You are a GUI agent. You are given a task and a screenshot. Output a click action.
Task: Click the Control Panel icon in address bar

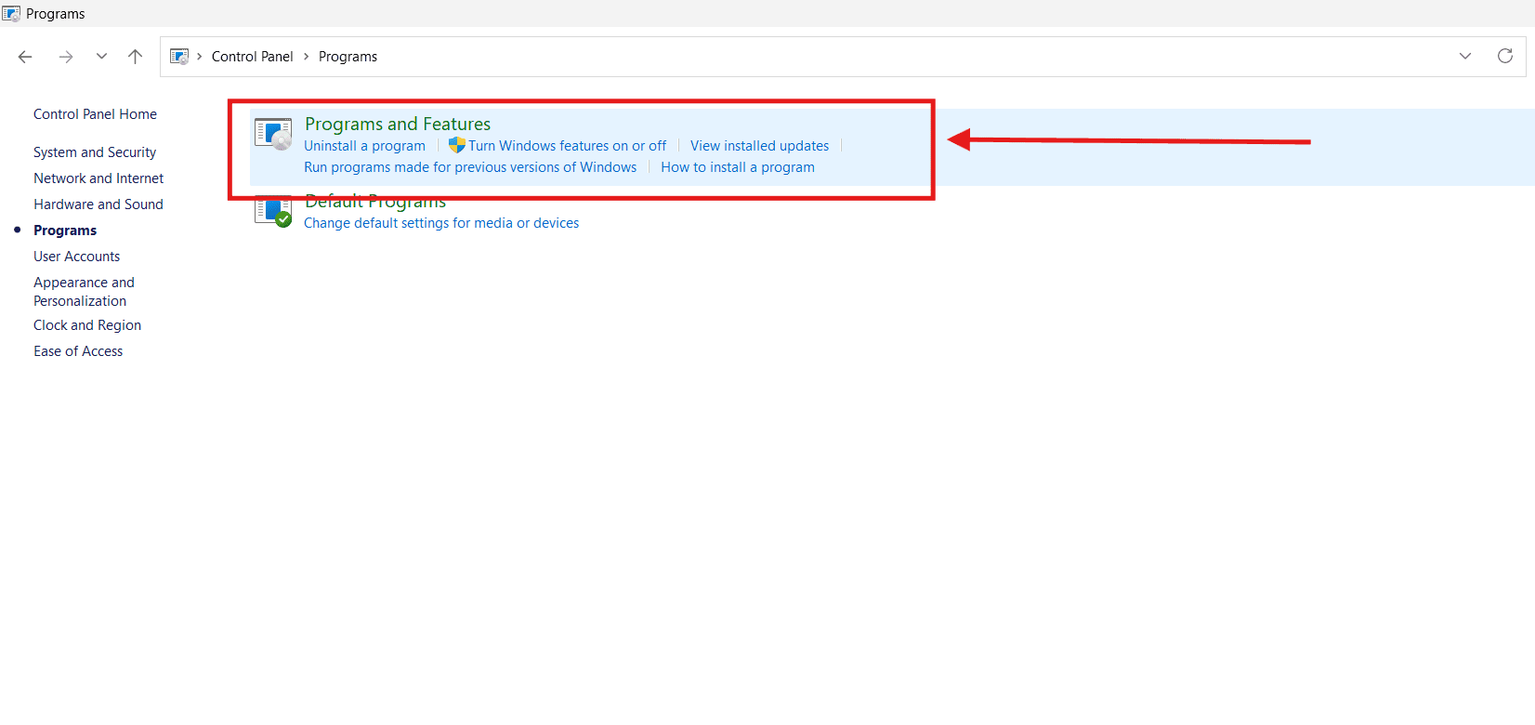tap(179, 57)
